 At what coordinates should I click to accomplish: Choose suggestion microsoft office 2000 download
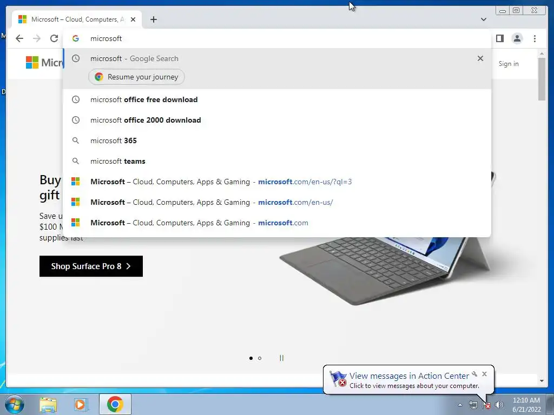tap(277, 120)
